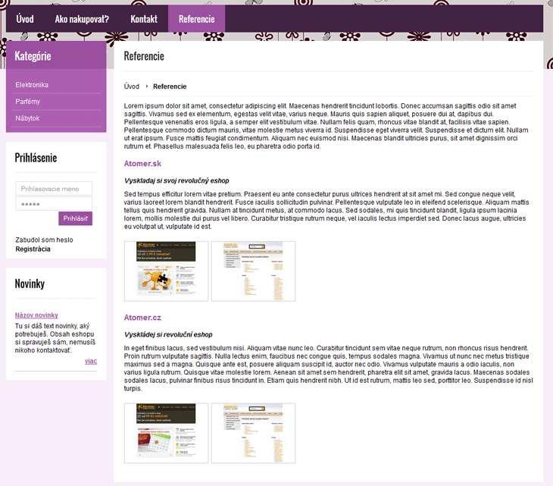Open the Nábytok category
553x486 pixels.
(x=27, y=118)
